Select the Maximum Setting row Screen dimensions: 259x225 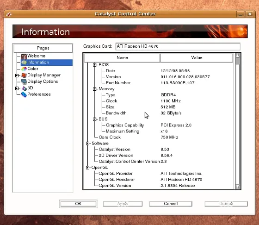[159, 131]
